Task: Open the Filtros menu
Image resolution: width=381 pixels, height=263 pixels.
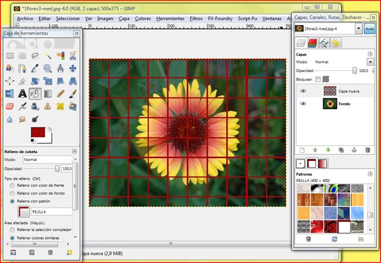Action: pos(195,18)
